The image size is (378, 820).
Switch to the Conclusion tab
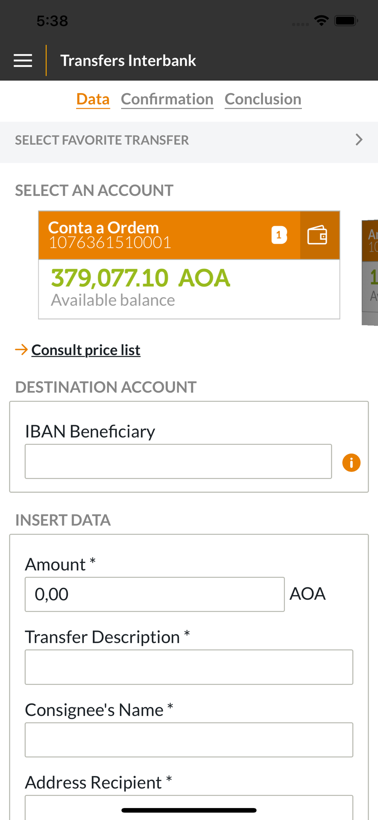pyautogui.click(x=263, y=99)
